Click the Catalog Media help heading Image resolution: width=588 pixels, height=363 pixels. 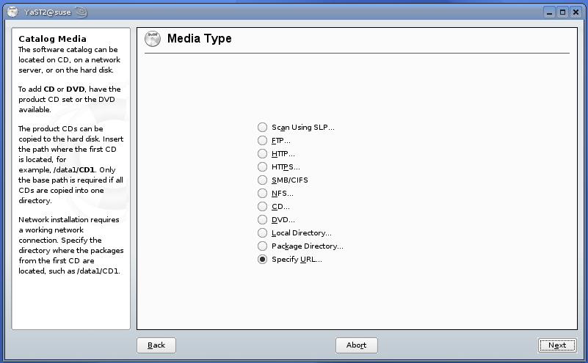pos(53,39)
